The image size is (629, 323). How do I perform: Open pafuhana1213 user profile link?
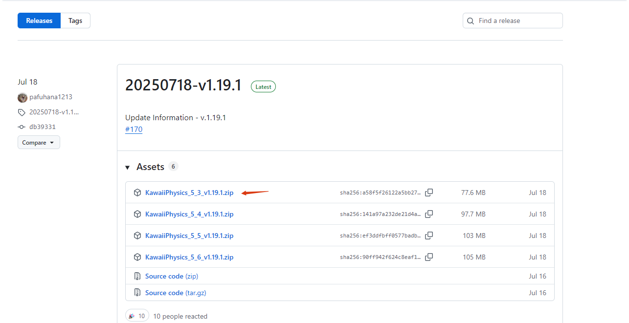point(51,97)
